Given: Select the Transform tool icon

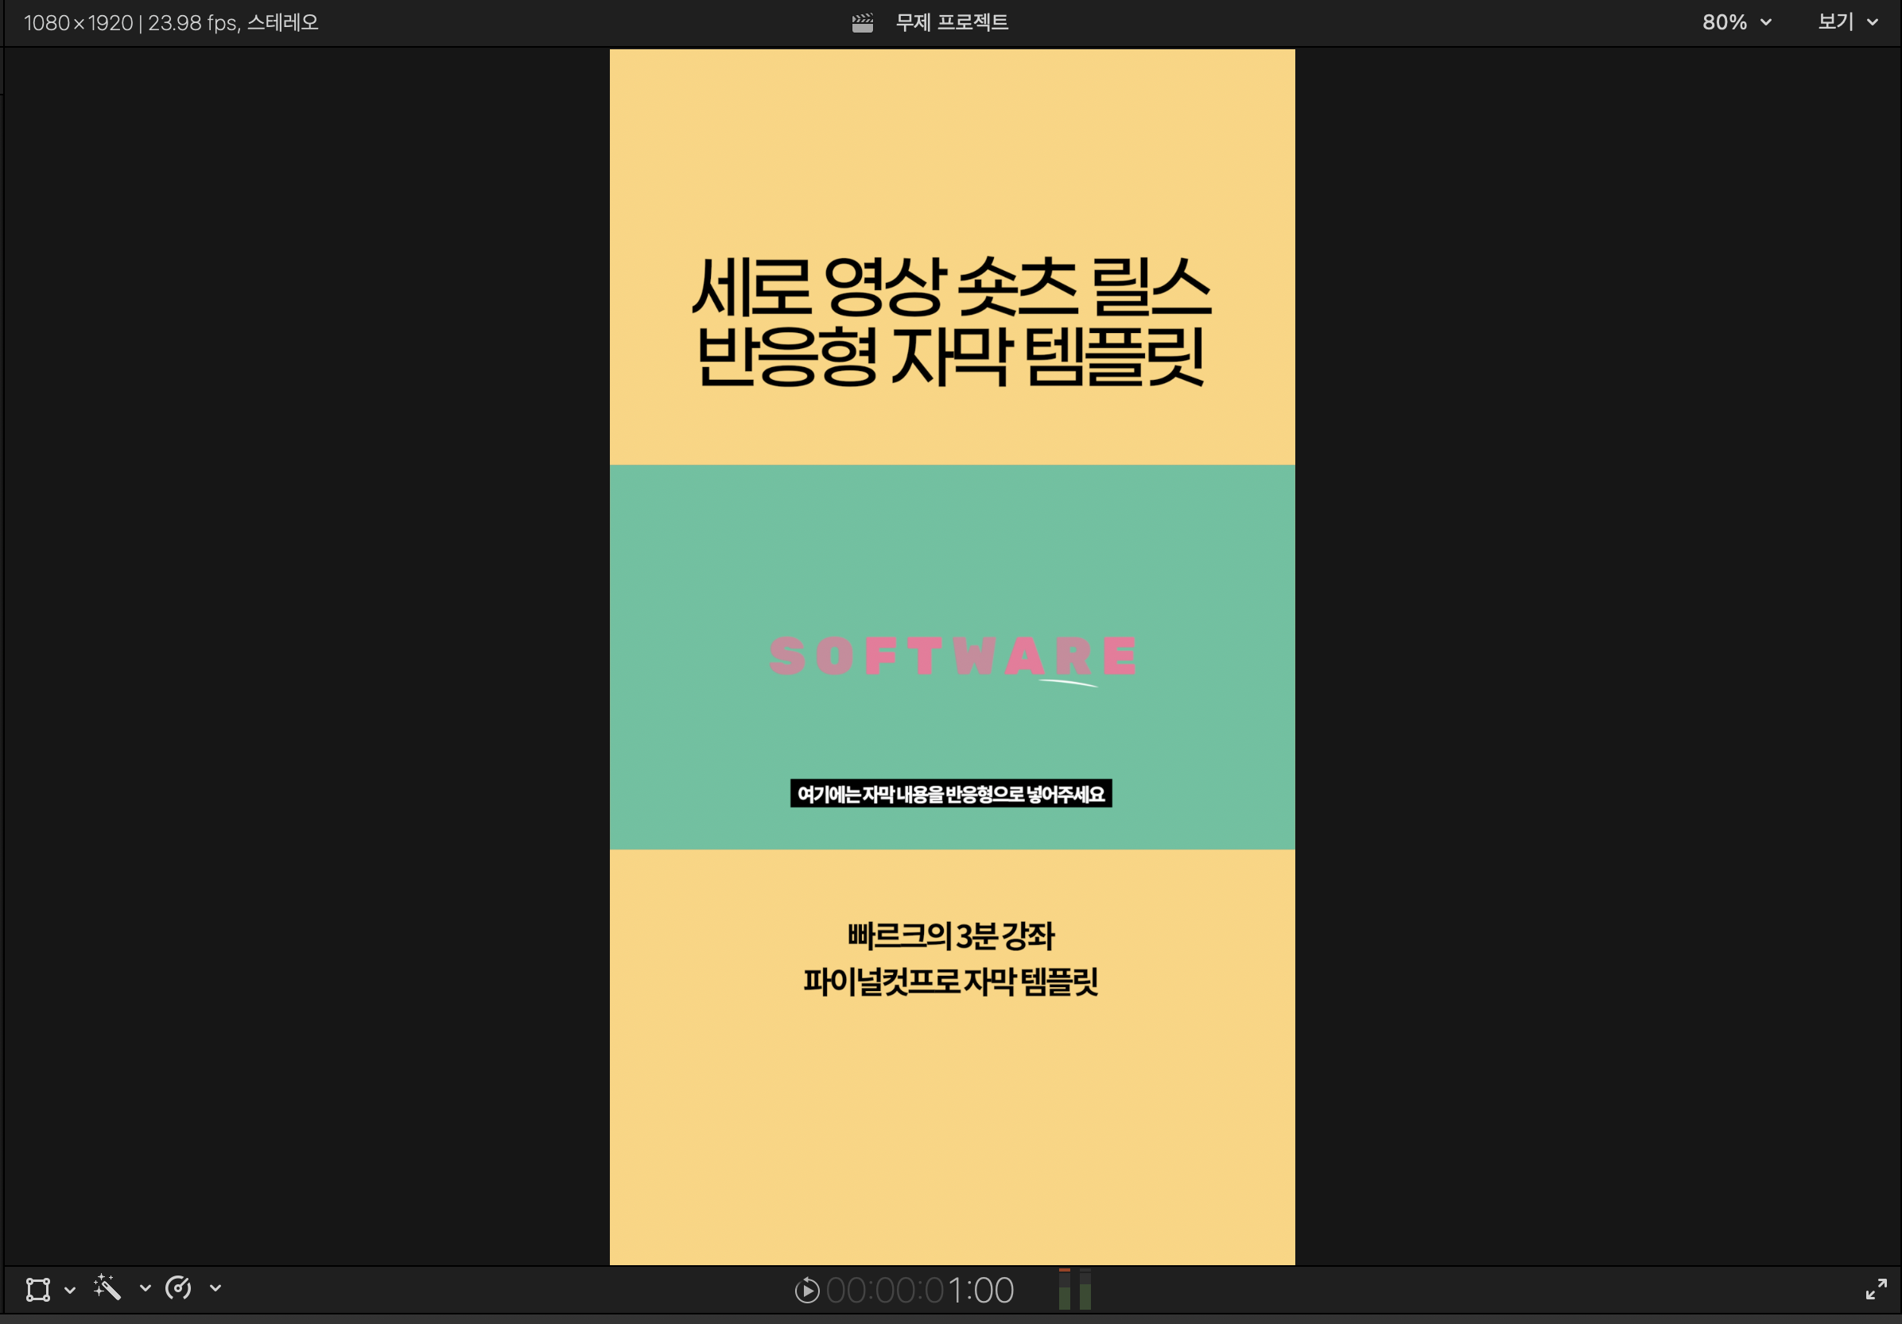Looking at the screenshot, I should tap(38, 1289).
